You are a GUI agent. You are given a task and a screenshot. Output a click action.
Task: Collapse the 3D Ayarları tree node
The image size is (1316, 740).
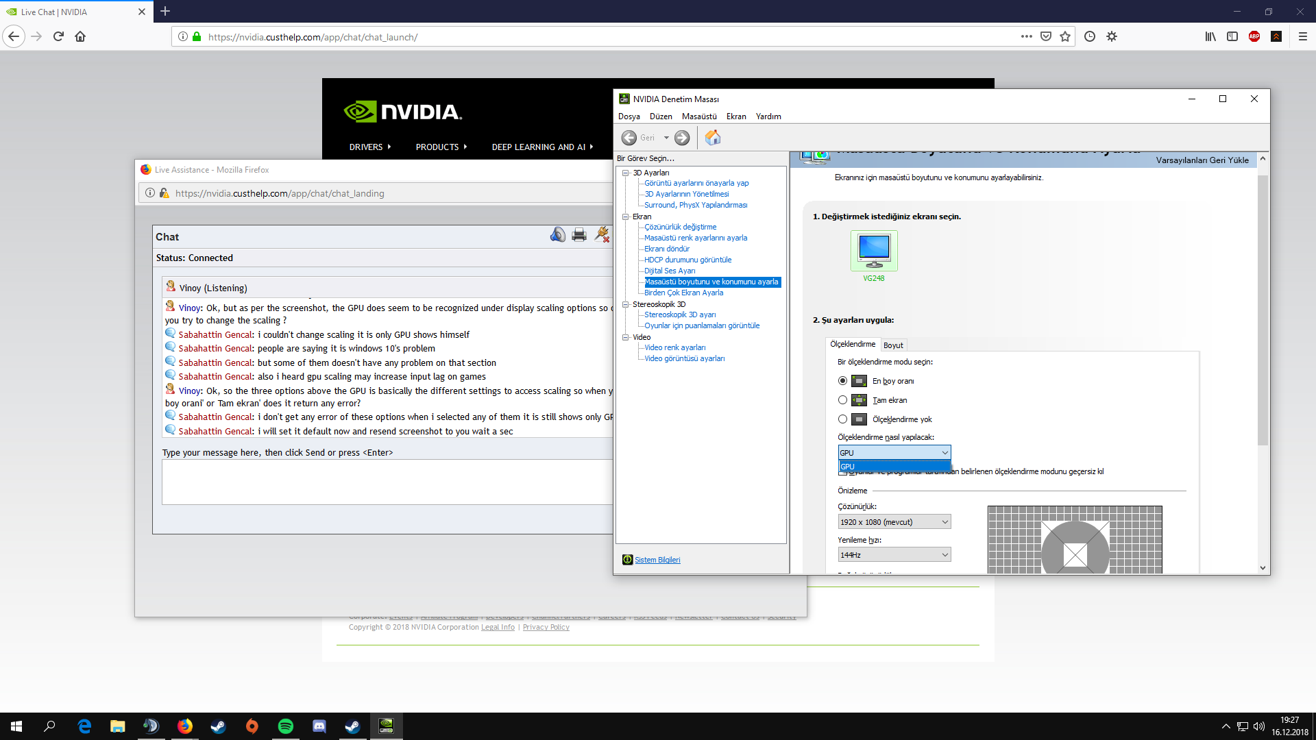click(625, 173)
